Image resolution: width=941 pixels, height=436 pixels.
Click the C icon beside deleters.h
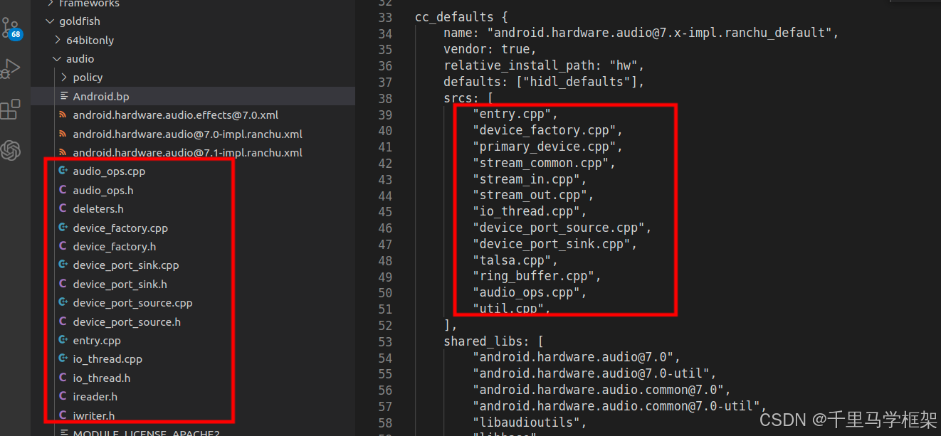63,208
